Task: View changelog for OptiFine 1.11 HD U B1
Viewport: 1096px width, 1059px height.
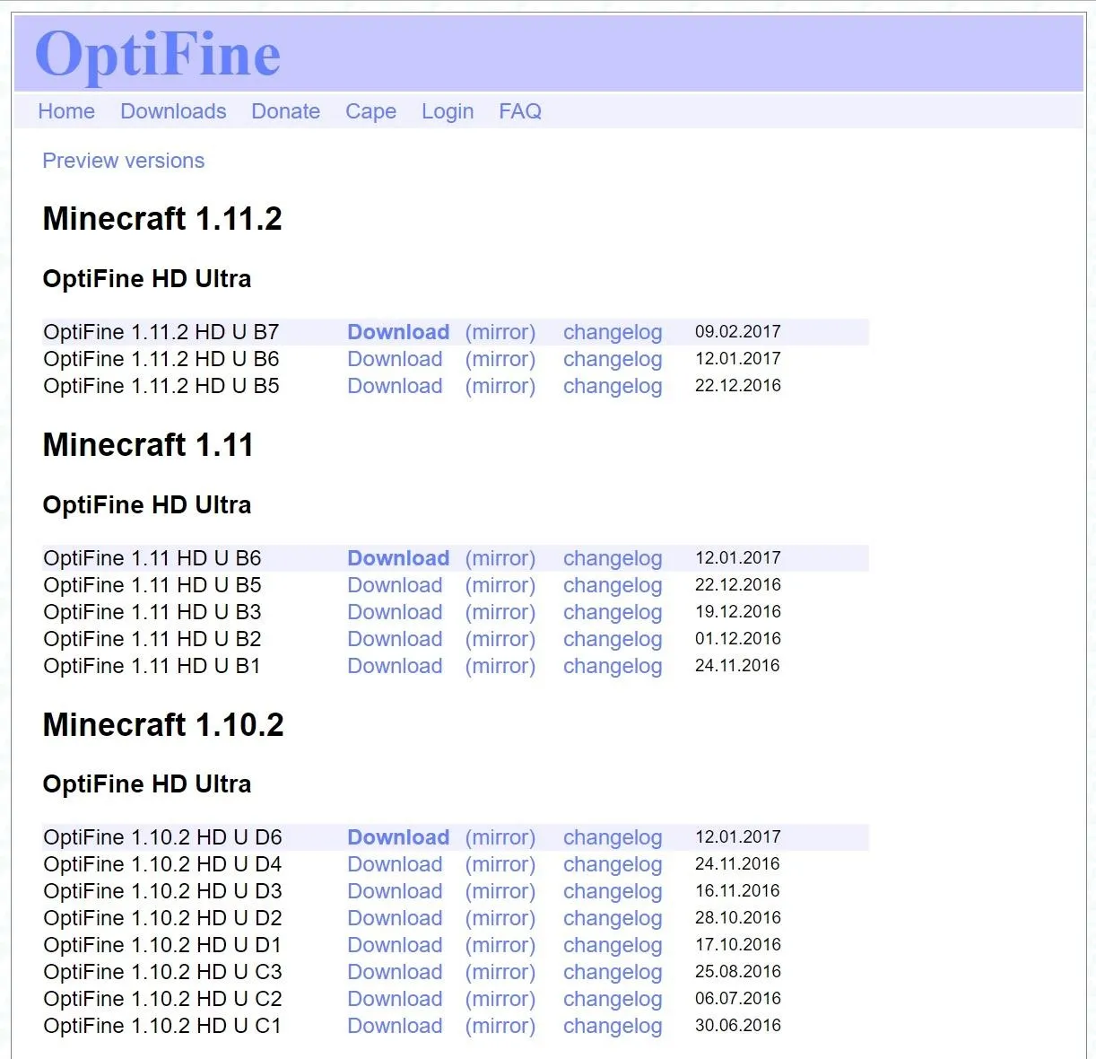Action: pos(613,666)
